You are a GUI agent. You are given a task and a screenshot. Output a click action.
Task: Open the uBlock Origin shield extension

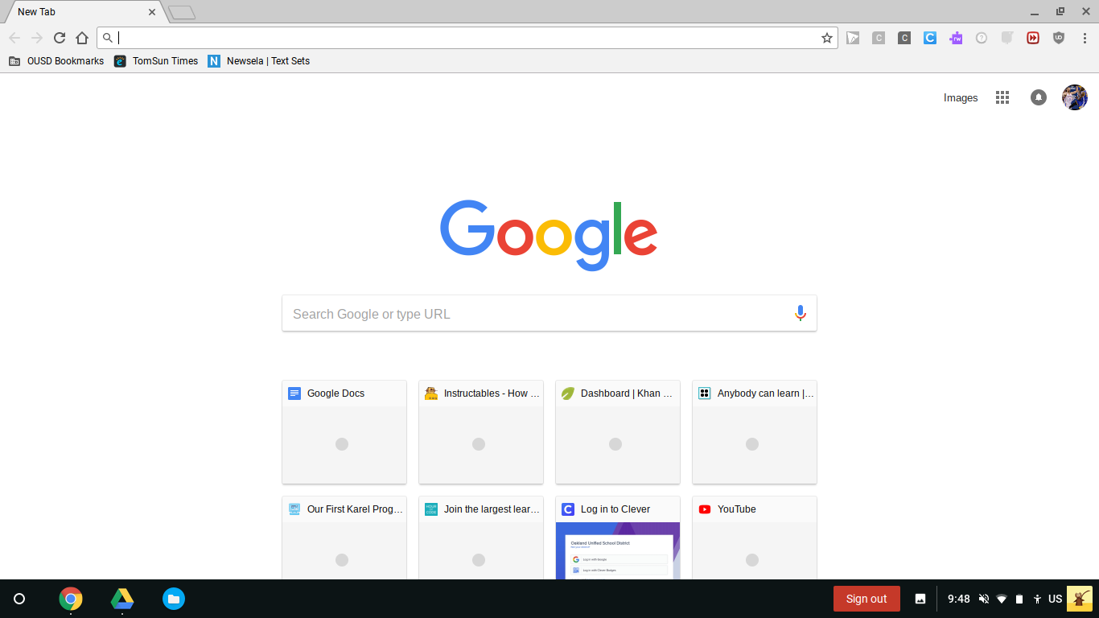click(x=1059, y=38)
